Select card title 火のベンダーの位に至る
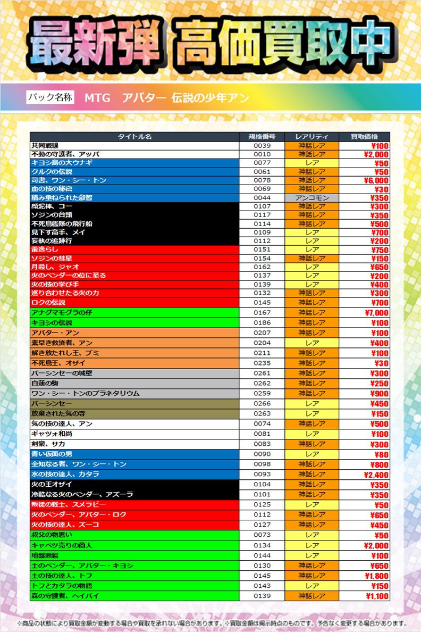 point(69,275)
